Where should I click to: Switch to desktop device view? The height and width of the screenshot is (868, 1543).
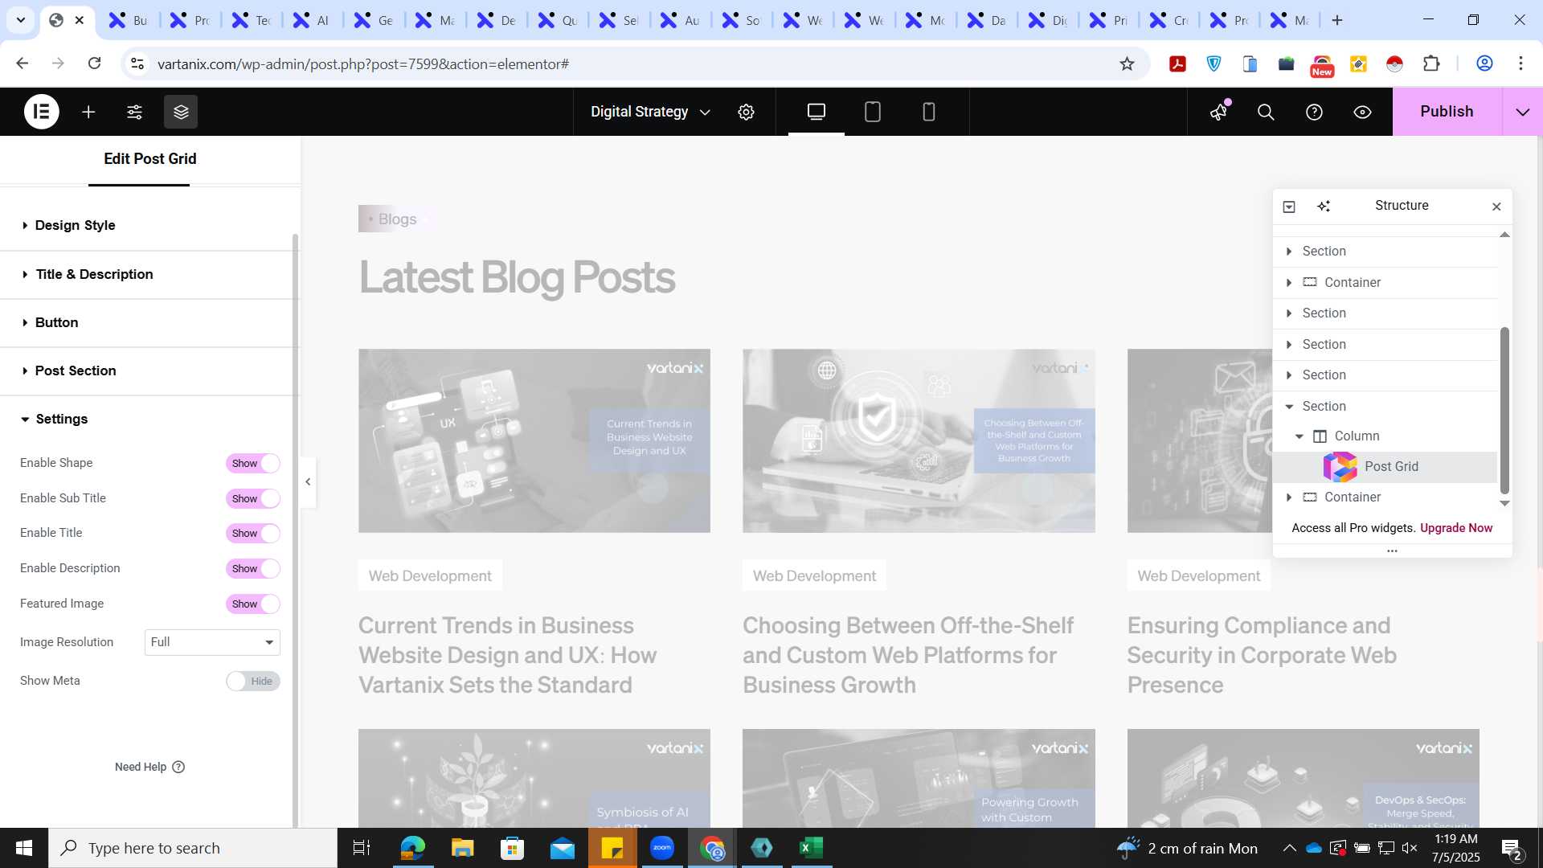coord(817,112)
